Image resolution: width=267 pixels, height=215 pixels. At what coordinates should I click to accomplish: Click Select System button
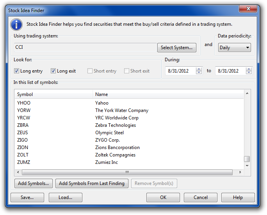click(x=176, y=48)
